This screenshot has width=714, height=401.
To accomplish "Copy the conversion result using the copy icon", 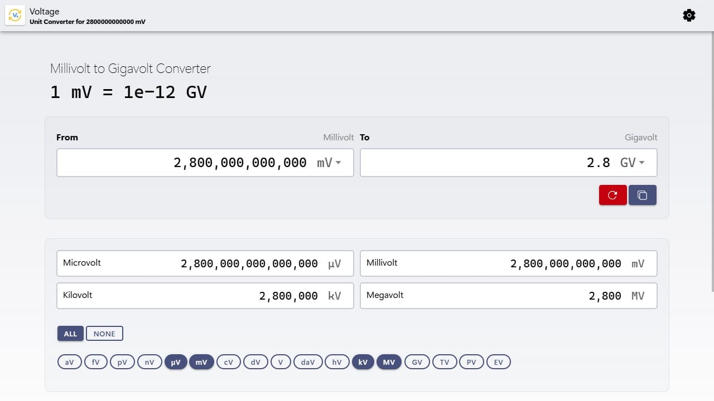I will coord(643,195).
